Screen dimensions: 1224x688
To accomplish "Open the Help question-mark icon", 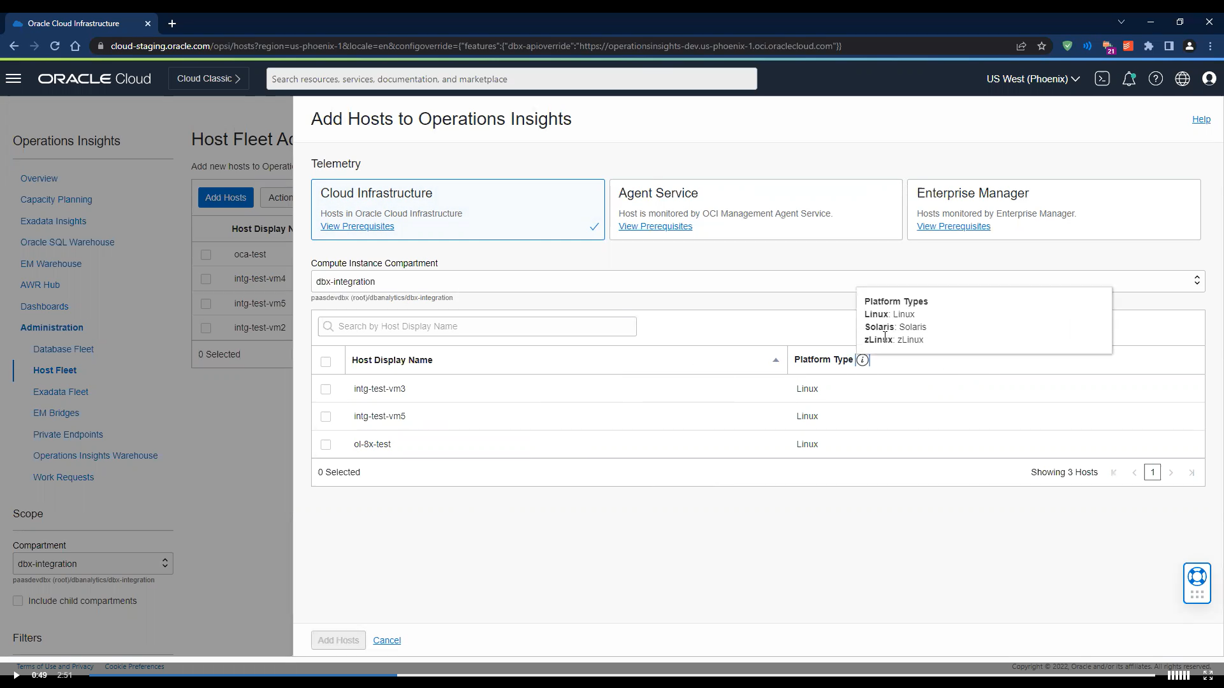I will pyautogui.click(x=1156, y=78).
